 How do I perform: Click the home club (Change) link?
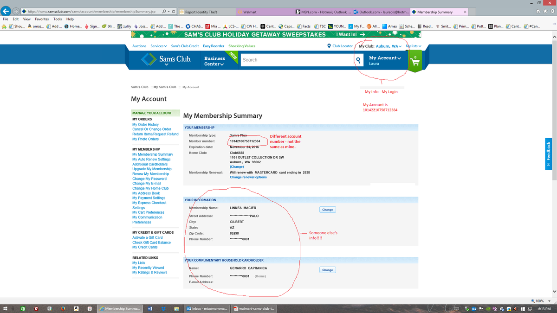pyautogui.click(x=237, y=167)
